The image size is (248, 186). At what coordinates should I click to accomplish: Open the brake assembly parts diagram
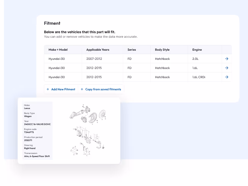pyautogui.click(x=88, y=130)
